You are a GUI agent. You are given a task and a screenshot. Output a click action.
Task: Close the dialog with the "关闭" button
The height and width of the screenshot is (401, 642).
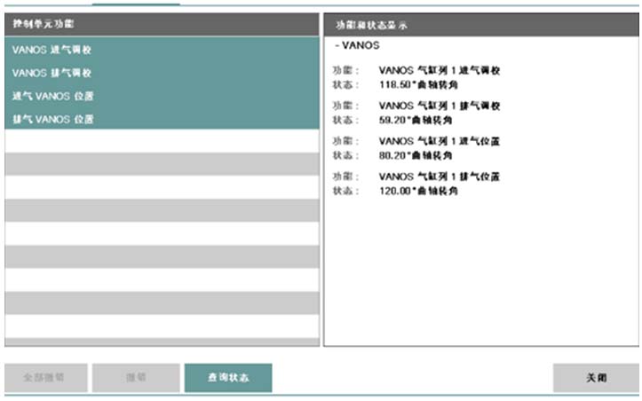(x=596, y=377)
